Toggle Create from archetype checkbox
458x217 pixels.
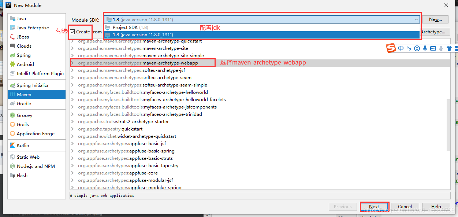pos(72,32)
